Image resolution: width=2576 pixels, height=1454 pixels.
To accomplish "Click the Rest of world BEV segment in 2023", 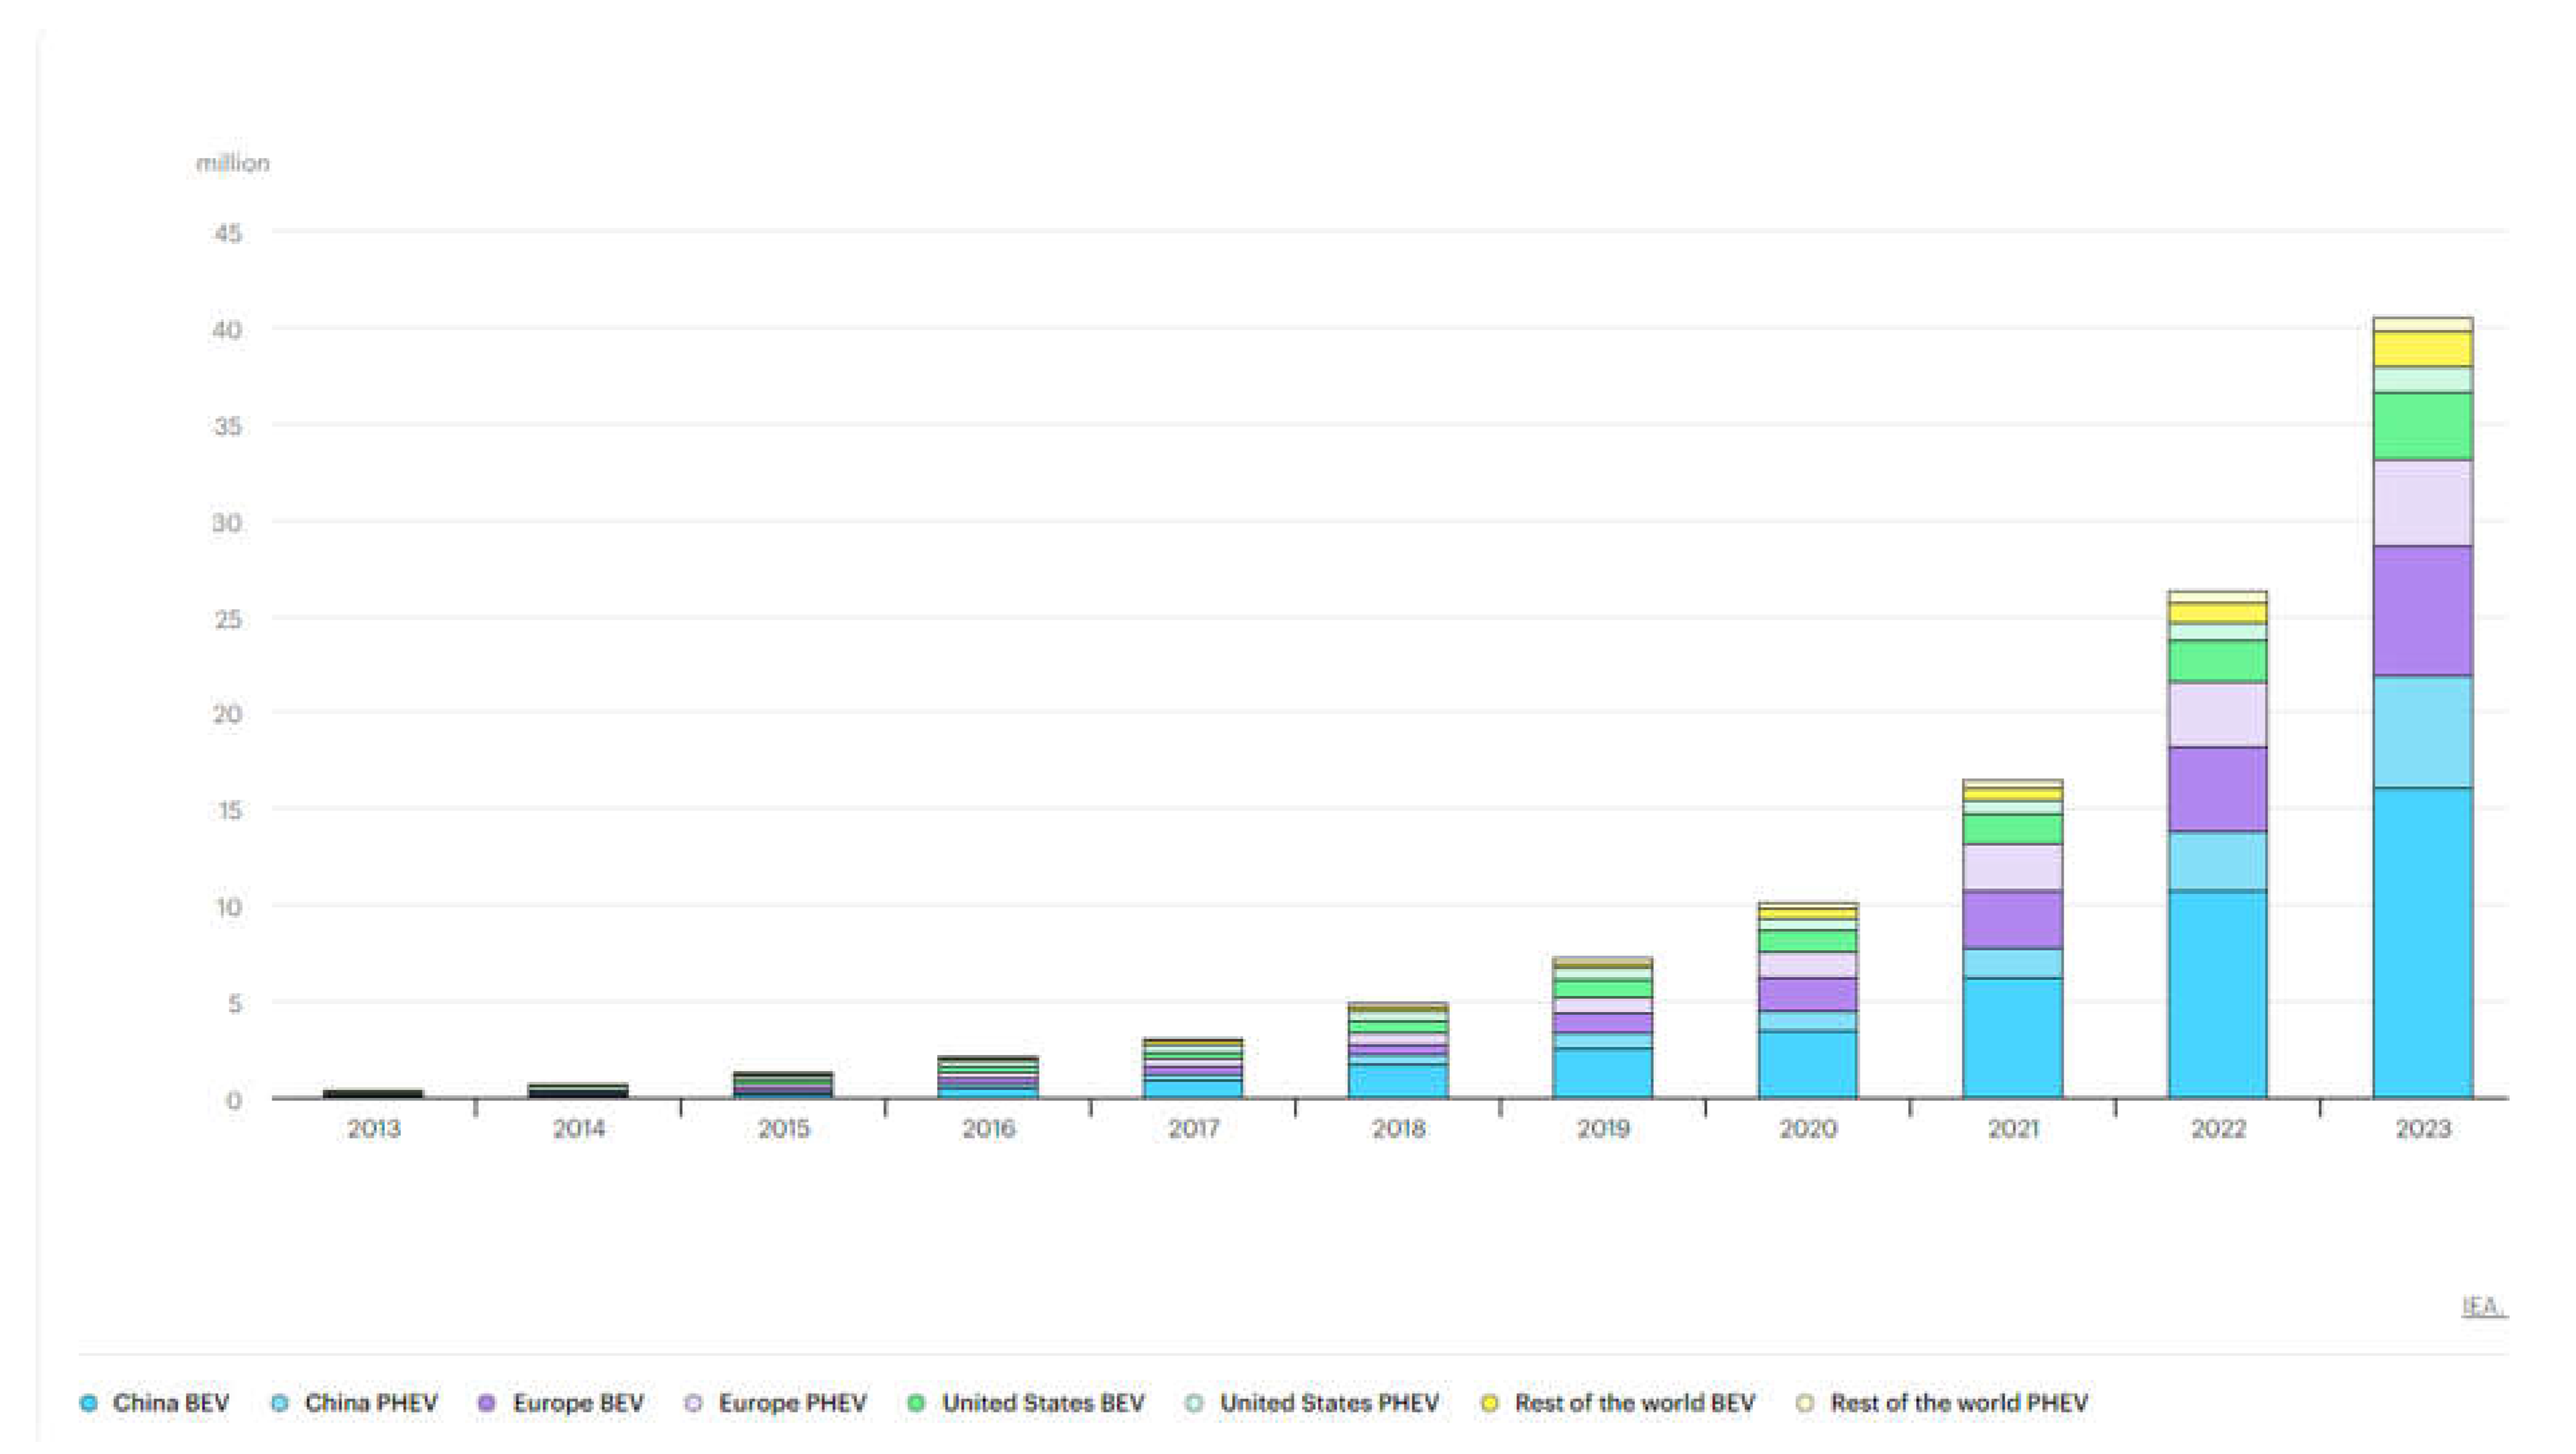I will coord(2422,349).
